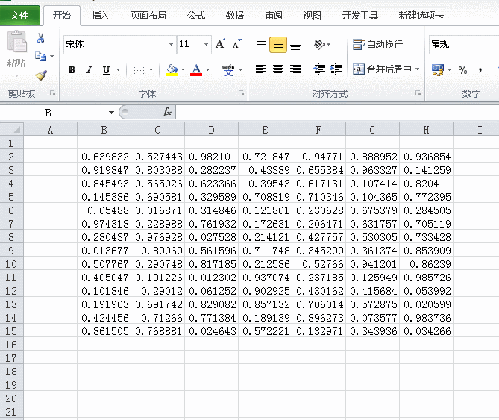Click the select all corner
Screen dimensions: 499x420
12,130
